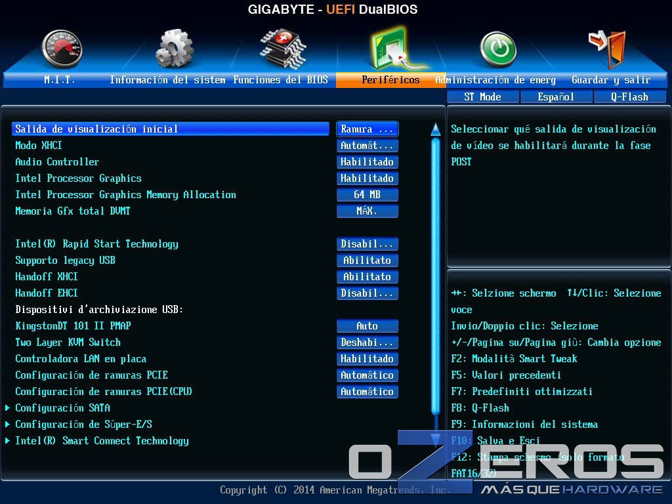Screen dimensions: 672x504
Task: Change Handoff EHCI Disabil value
Action: pos(367,293)
